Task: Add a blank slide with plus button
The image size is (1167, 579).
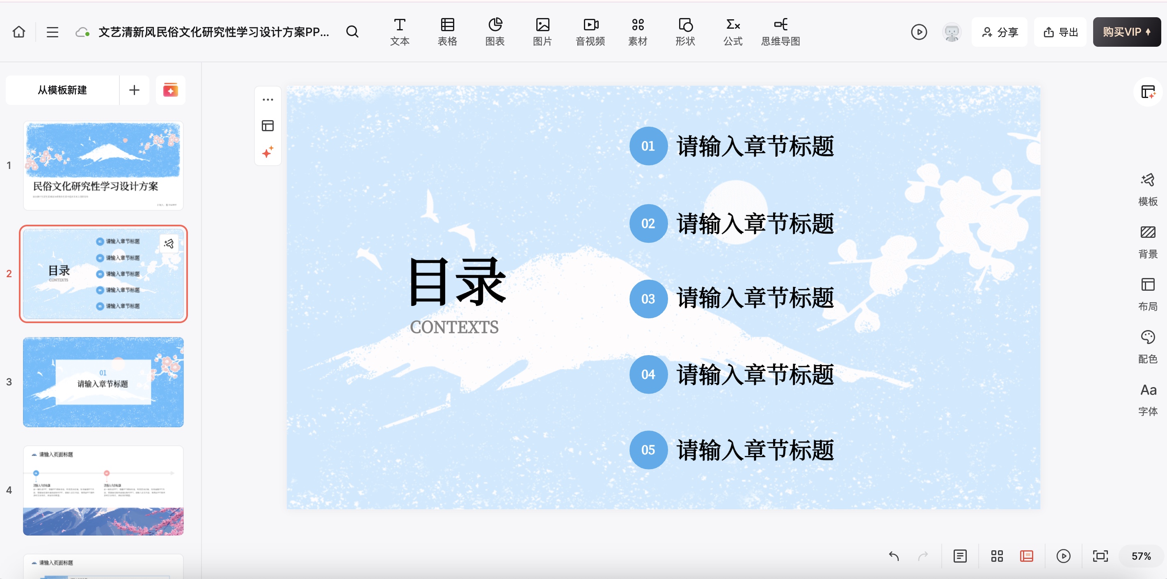Action: (x=134, y=90)
